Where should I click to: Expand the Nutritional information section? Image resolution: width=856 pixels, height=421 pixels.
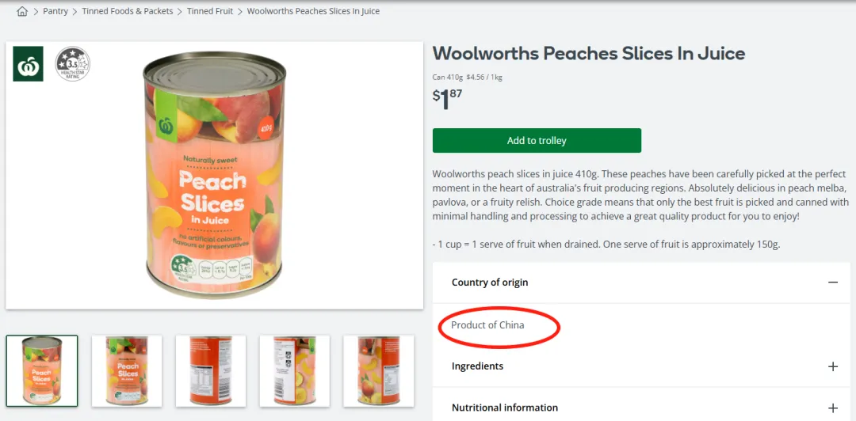pyautogui.click(x=505, y=408)
